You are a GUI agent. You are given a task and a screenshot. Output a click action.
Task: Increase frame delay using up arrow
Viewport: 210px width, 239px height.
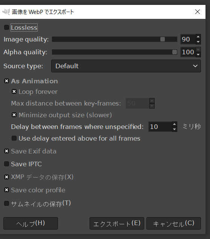[x=175, y=124]
